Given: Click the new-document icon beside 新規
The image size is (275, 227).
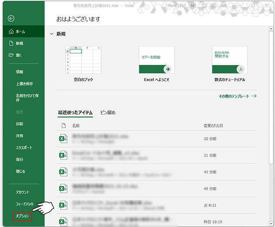Looking at the screenshot, I should pyautogui.click(x=11, y=43).
